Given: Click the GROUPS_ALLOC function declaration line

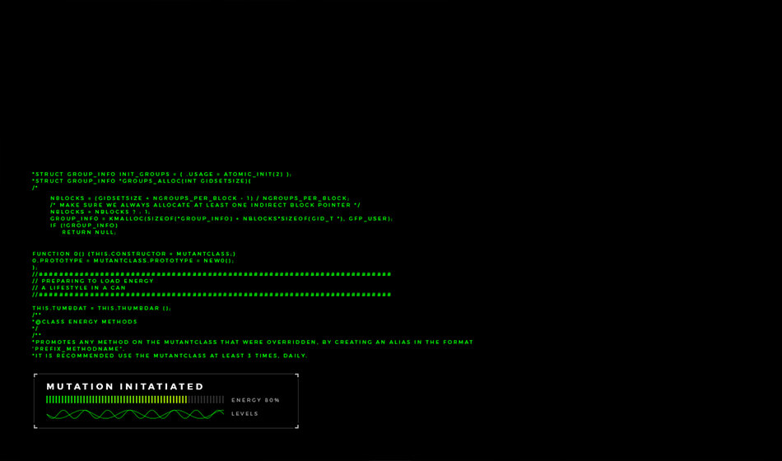Looking at the screenshot, I should point(142,180).
